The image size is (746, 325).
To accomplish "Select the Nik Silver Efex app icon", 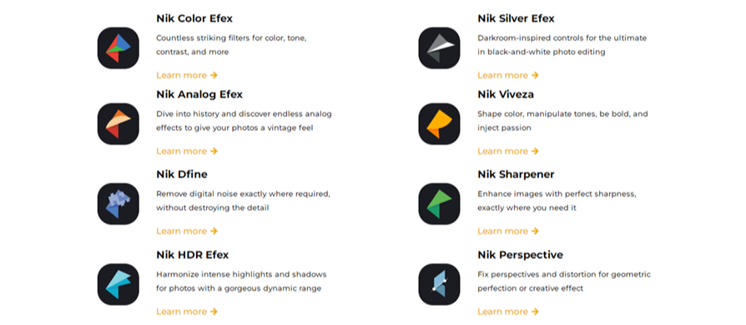I will (439, 48).
